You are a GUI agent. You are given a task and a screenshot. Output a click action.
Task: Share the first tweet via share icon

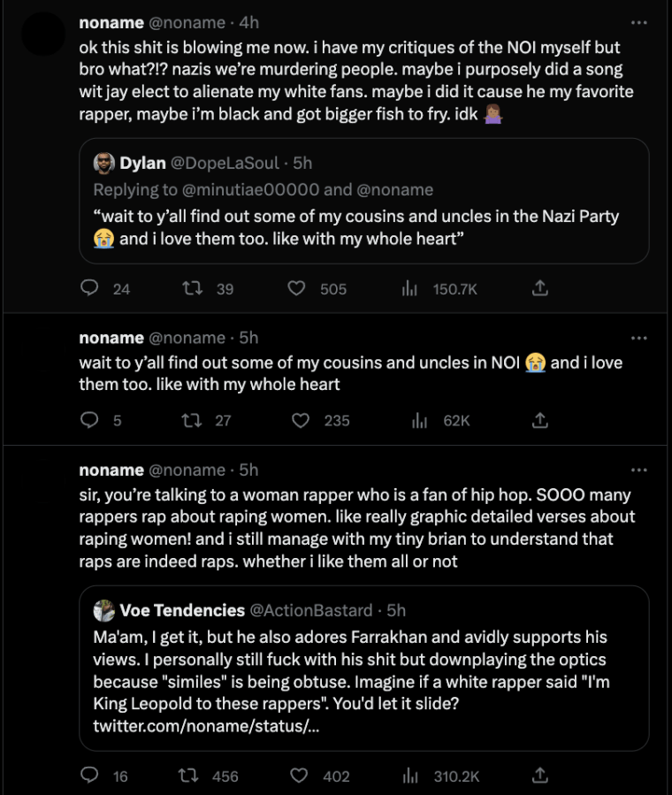[x=540, y=288]
